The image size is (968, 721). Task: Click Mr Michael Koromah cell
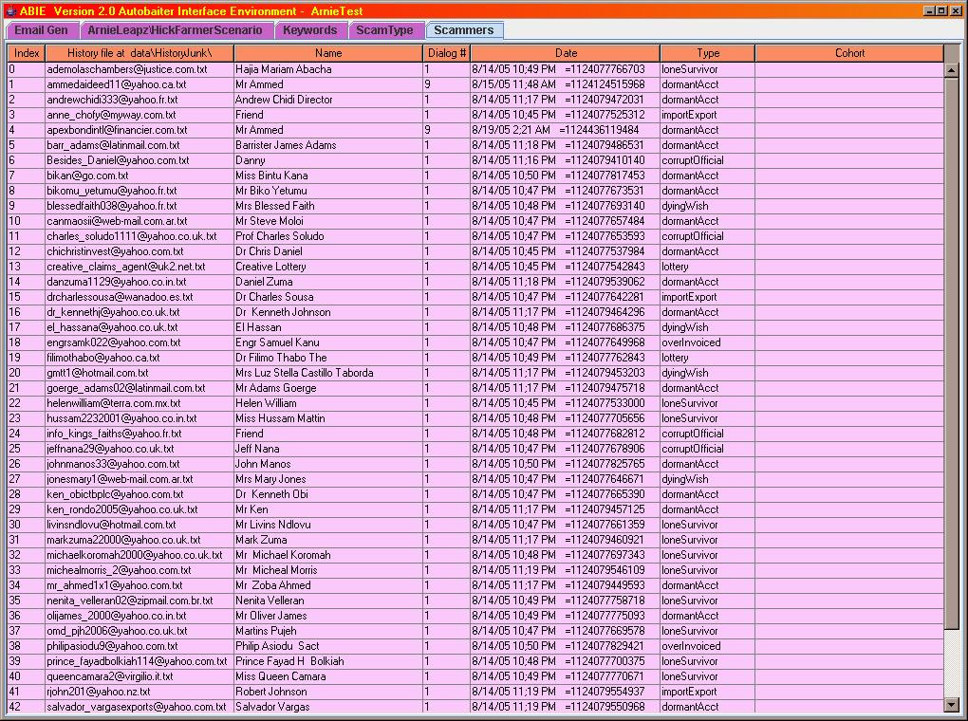328,555
